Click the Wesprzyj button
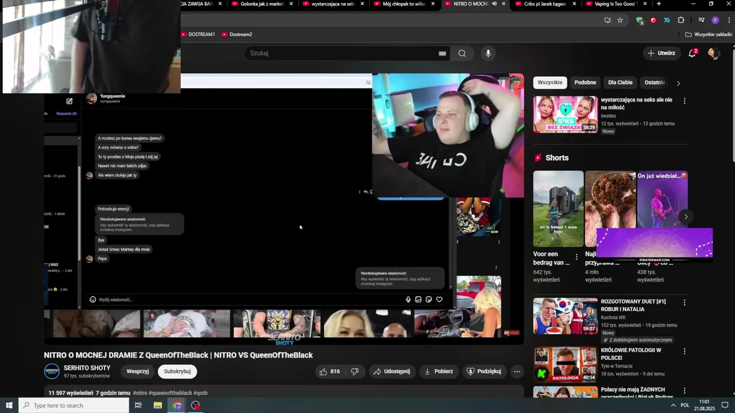The image size is (735, 413). point(137,372)
